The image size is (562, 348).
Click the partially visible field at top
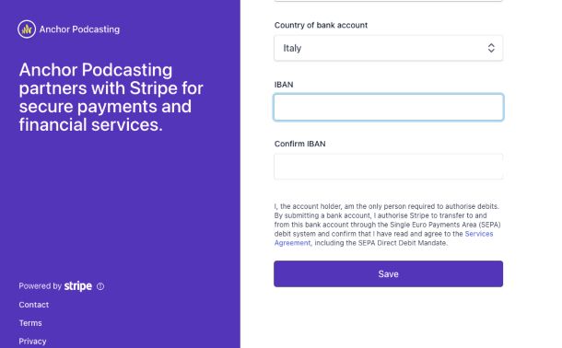pyautogui.click(x=389, y=1)
